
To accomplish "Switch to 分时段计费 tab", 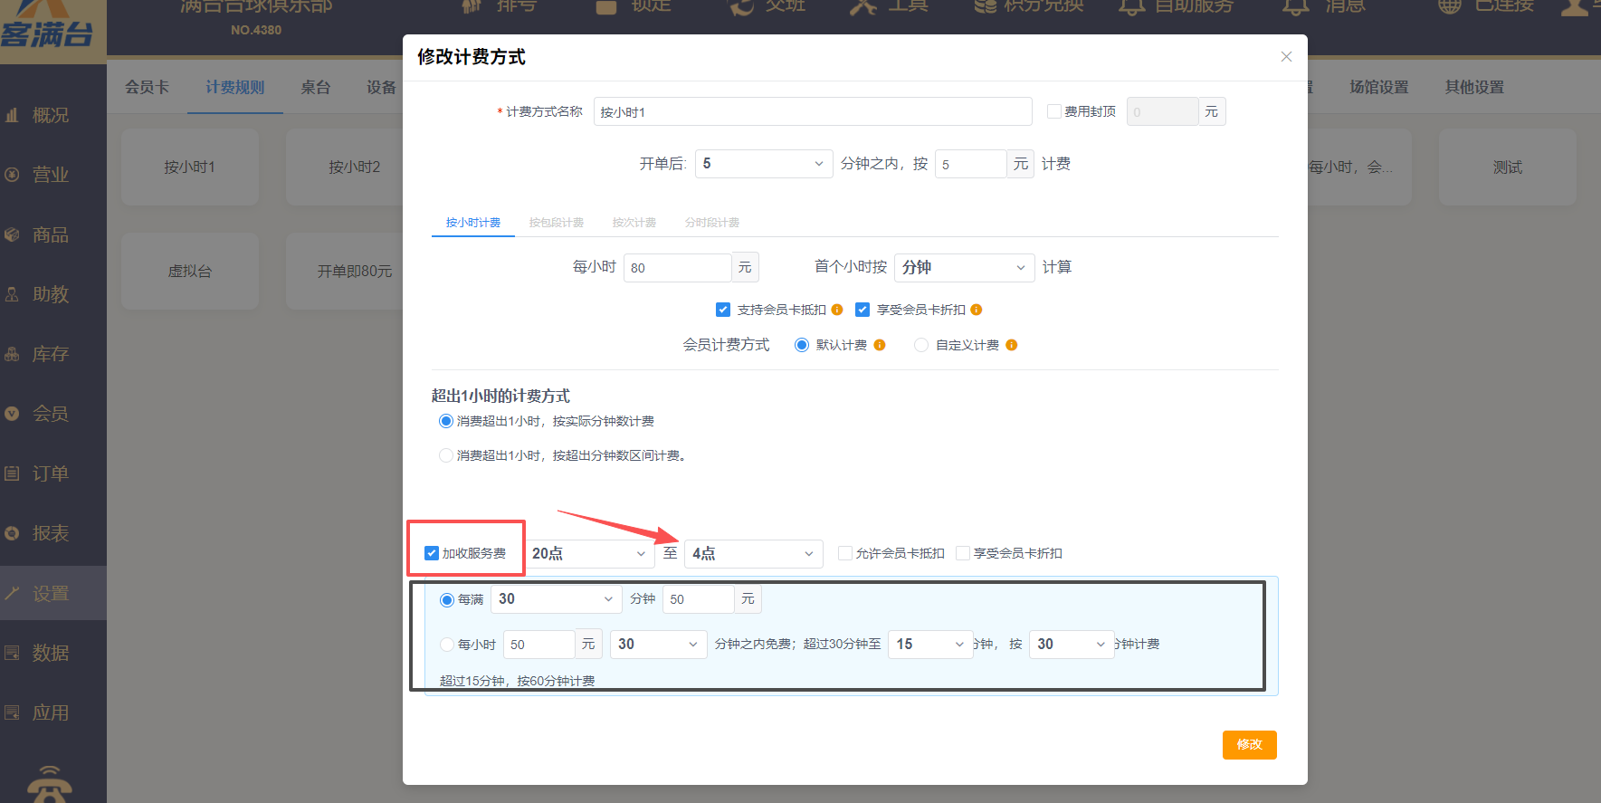I will [712, 223].
